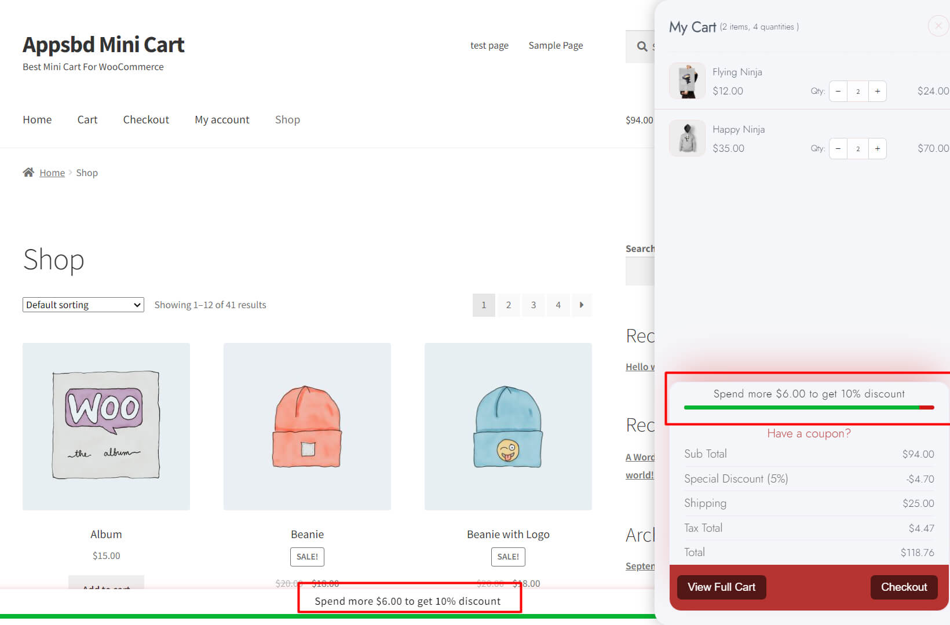Click the discount progress bar in cart
The height and width of the screenshot is (625, 950).
coord(809,408)
